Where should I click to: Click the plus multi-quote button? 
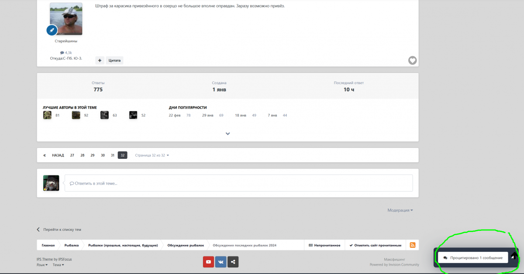pyautogui.click(x=100, y=60)
